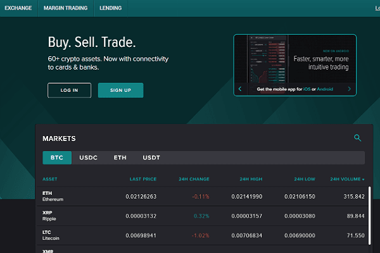Follow the iOS app link
The image size is (380, 253).
(x=306, y=89)
